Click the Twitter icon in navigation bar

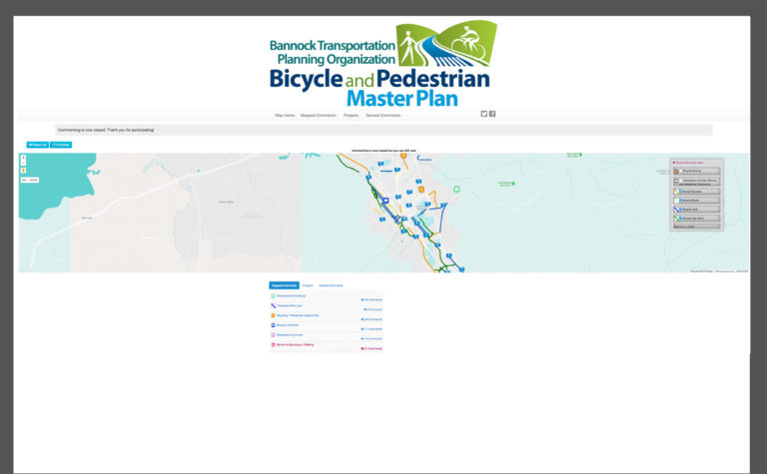point(484,114)
